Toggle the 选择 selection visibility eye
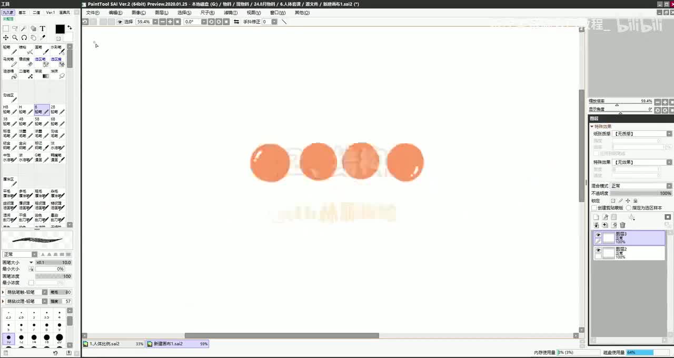 [x=120, y=22]
